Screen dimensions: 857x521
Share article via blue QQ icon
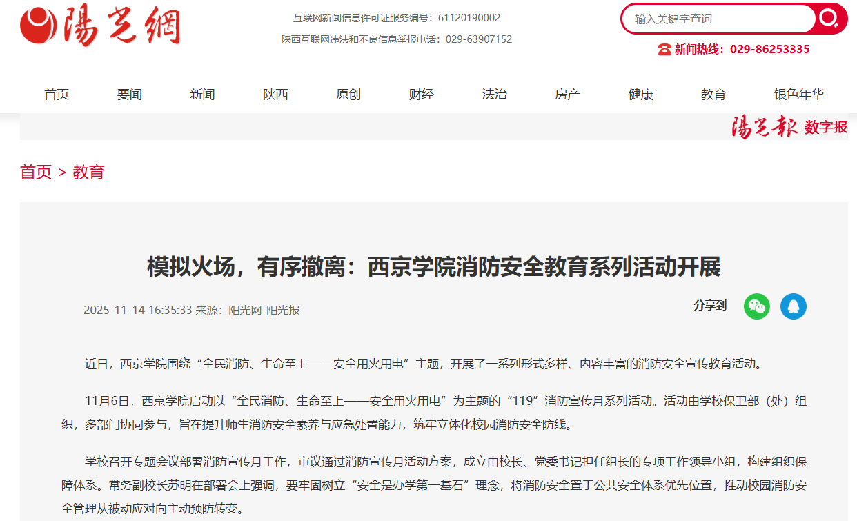click(793, 306)
